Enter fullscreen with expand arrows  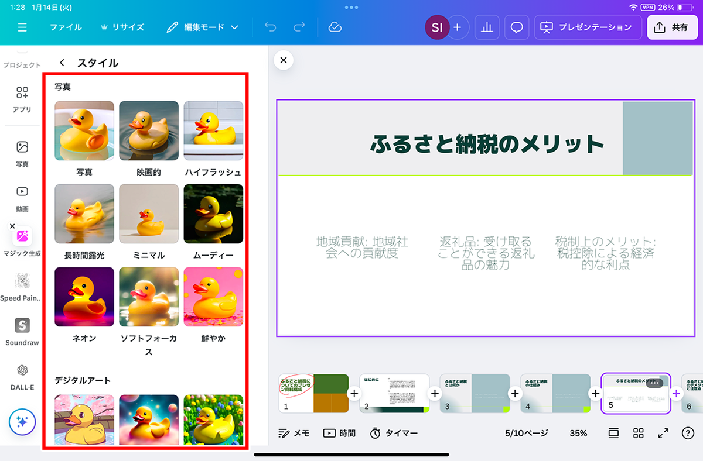pos(663,434)
